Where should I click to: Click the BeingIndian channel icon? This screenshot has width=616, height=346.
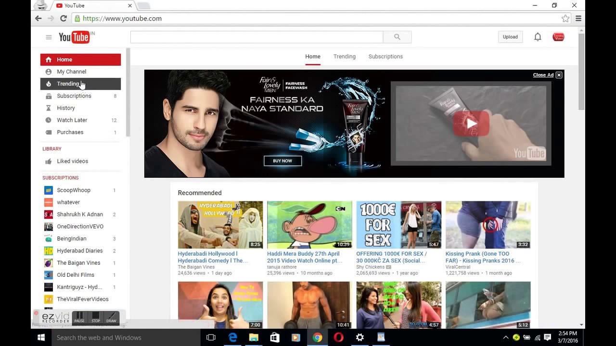pyautogui.click(x=48, y=239)
